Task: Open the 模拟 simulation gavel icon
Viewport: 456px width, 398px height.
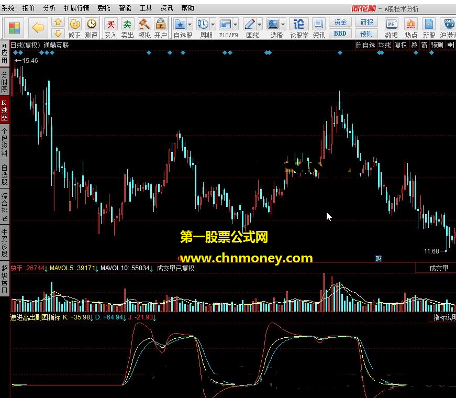Action: click(x=144, y=24)
